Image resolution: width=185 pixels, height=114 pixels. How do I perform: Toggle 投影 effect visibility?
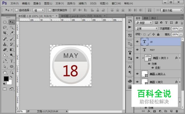(x=153, y=68)
